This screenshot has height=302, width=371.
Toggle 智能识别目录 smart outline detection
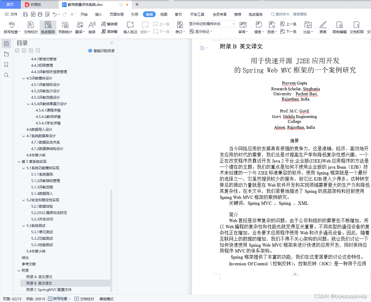pos(101,51)
